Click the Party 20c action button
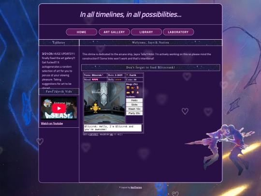This screenshot has width=261, height=196. 134,113
